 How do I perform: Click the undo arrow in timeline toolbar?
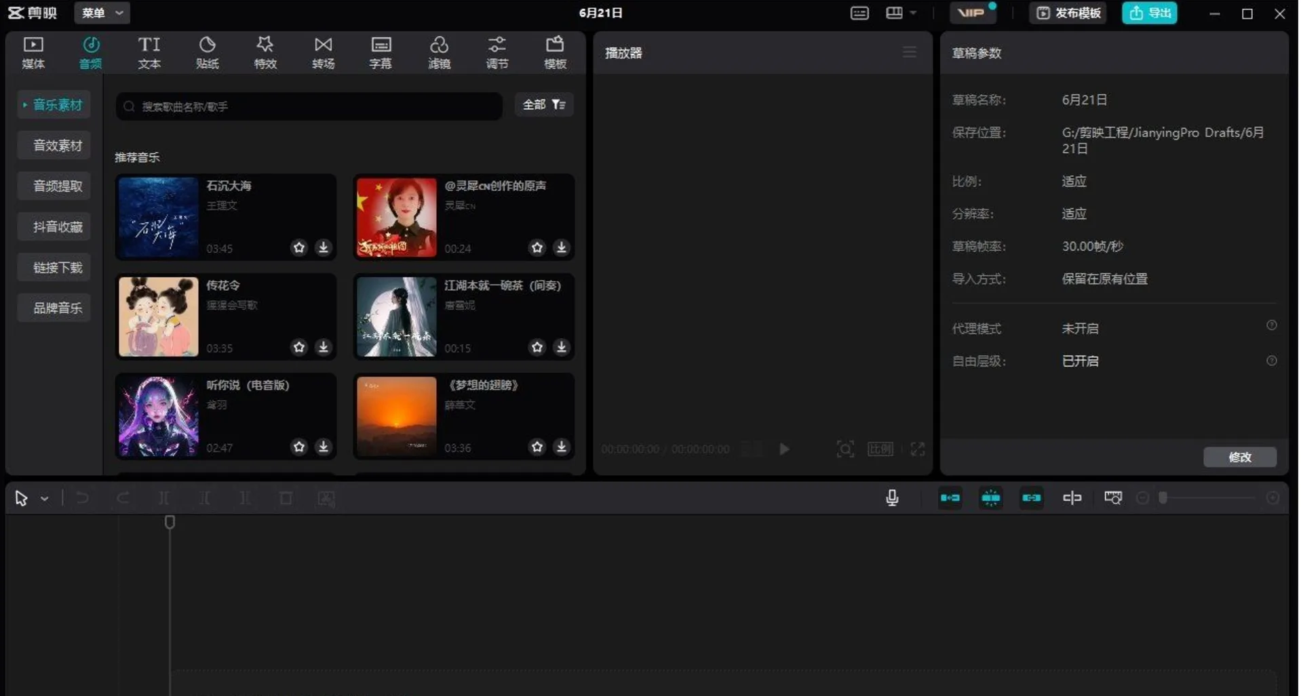(x=82, y=498)
